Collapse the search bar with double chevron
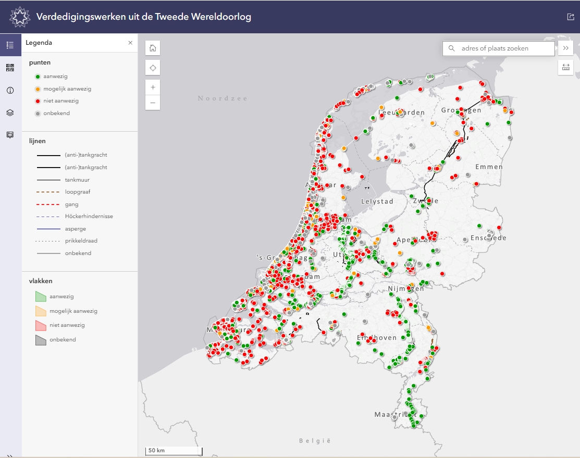The height and width of the screenshot is (458, 580). pyautogui.click(x=565, y=48)
